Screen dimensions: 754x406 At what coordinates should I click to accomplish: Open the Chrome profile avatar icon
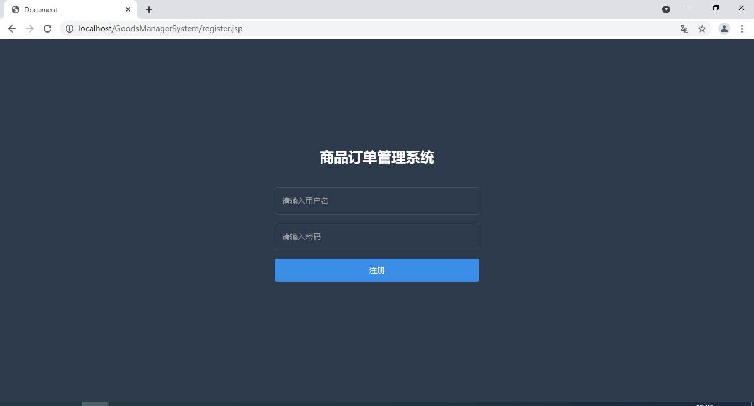coord(724,29)
